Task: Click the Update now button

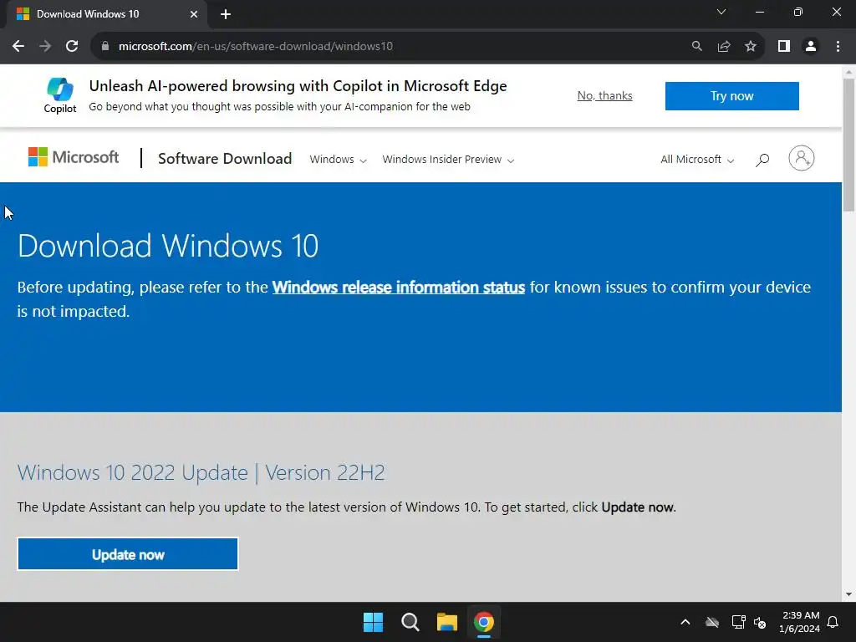Action: click(x=128, y=554)
